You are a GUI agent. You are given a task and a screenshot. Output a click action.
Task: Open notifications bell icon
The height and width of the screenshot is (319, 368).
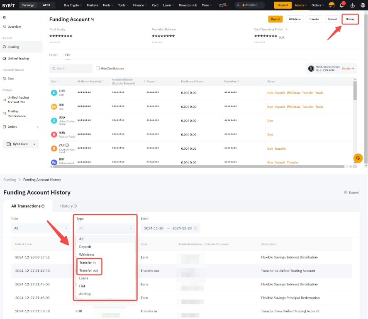point(342,5)
